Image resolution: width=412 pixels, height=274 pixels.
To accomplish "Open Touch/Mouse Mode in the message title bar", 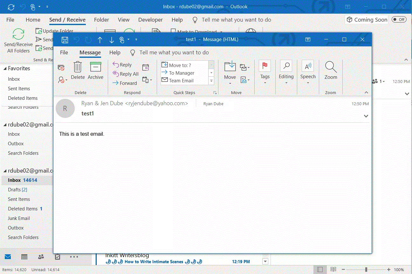I will [x=122, y=40].
